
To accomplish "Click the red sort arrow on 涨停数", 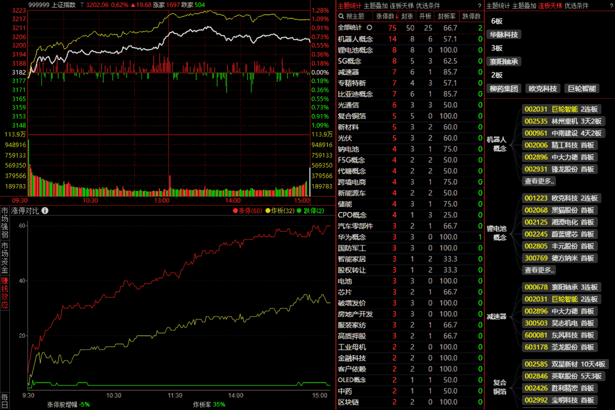I will (397, 16).
